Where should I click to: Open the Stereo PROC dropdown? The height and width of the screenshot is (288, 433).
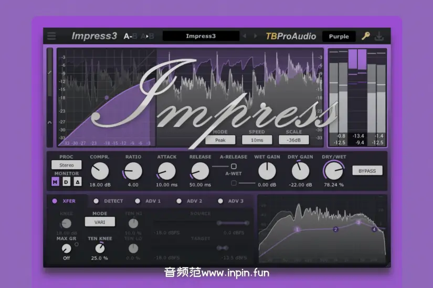tap(67, 165)
